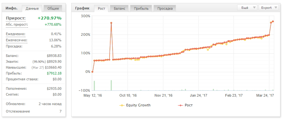283x122 pixels.
Task: Click the 300% y-axis label
Action: [x=86, y=16]
